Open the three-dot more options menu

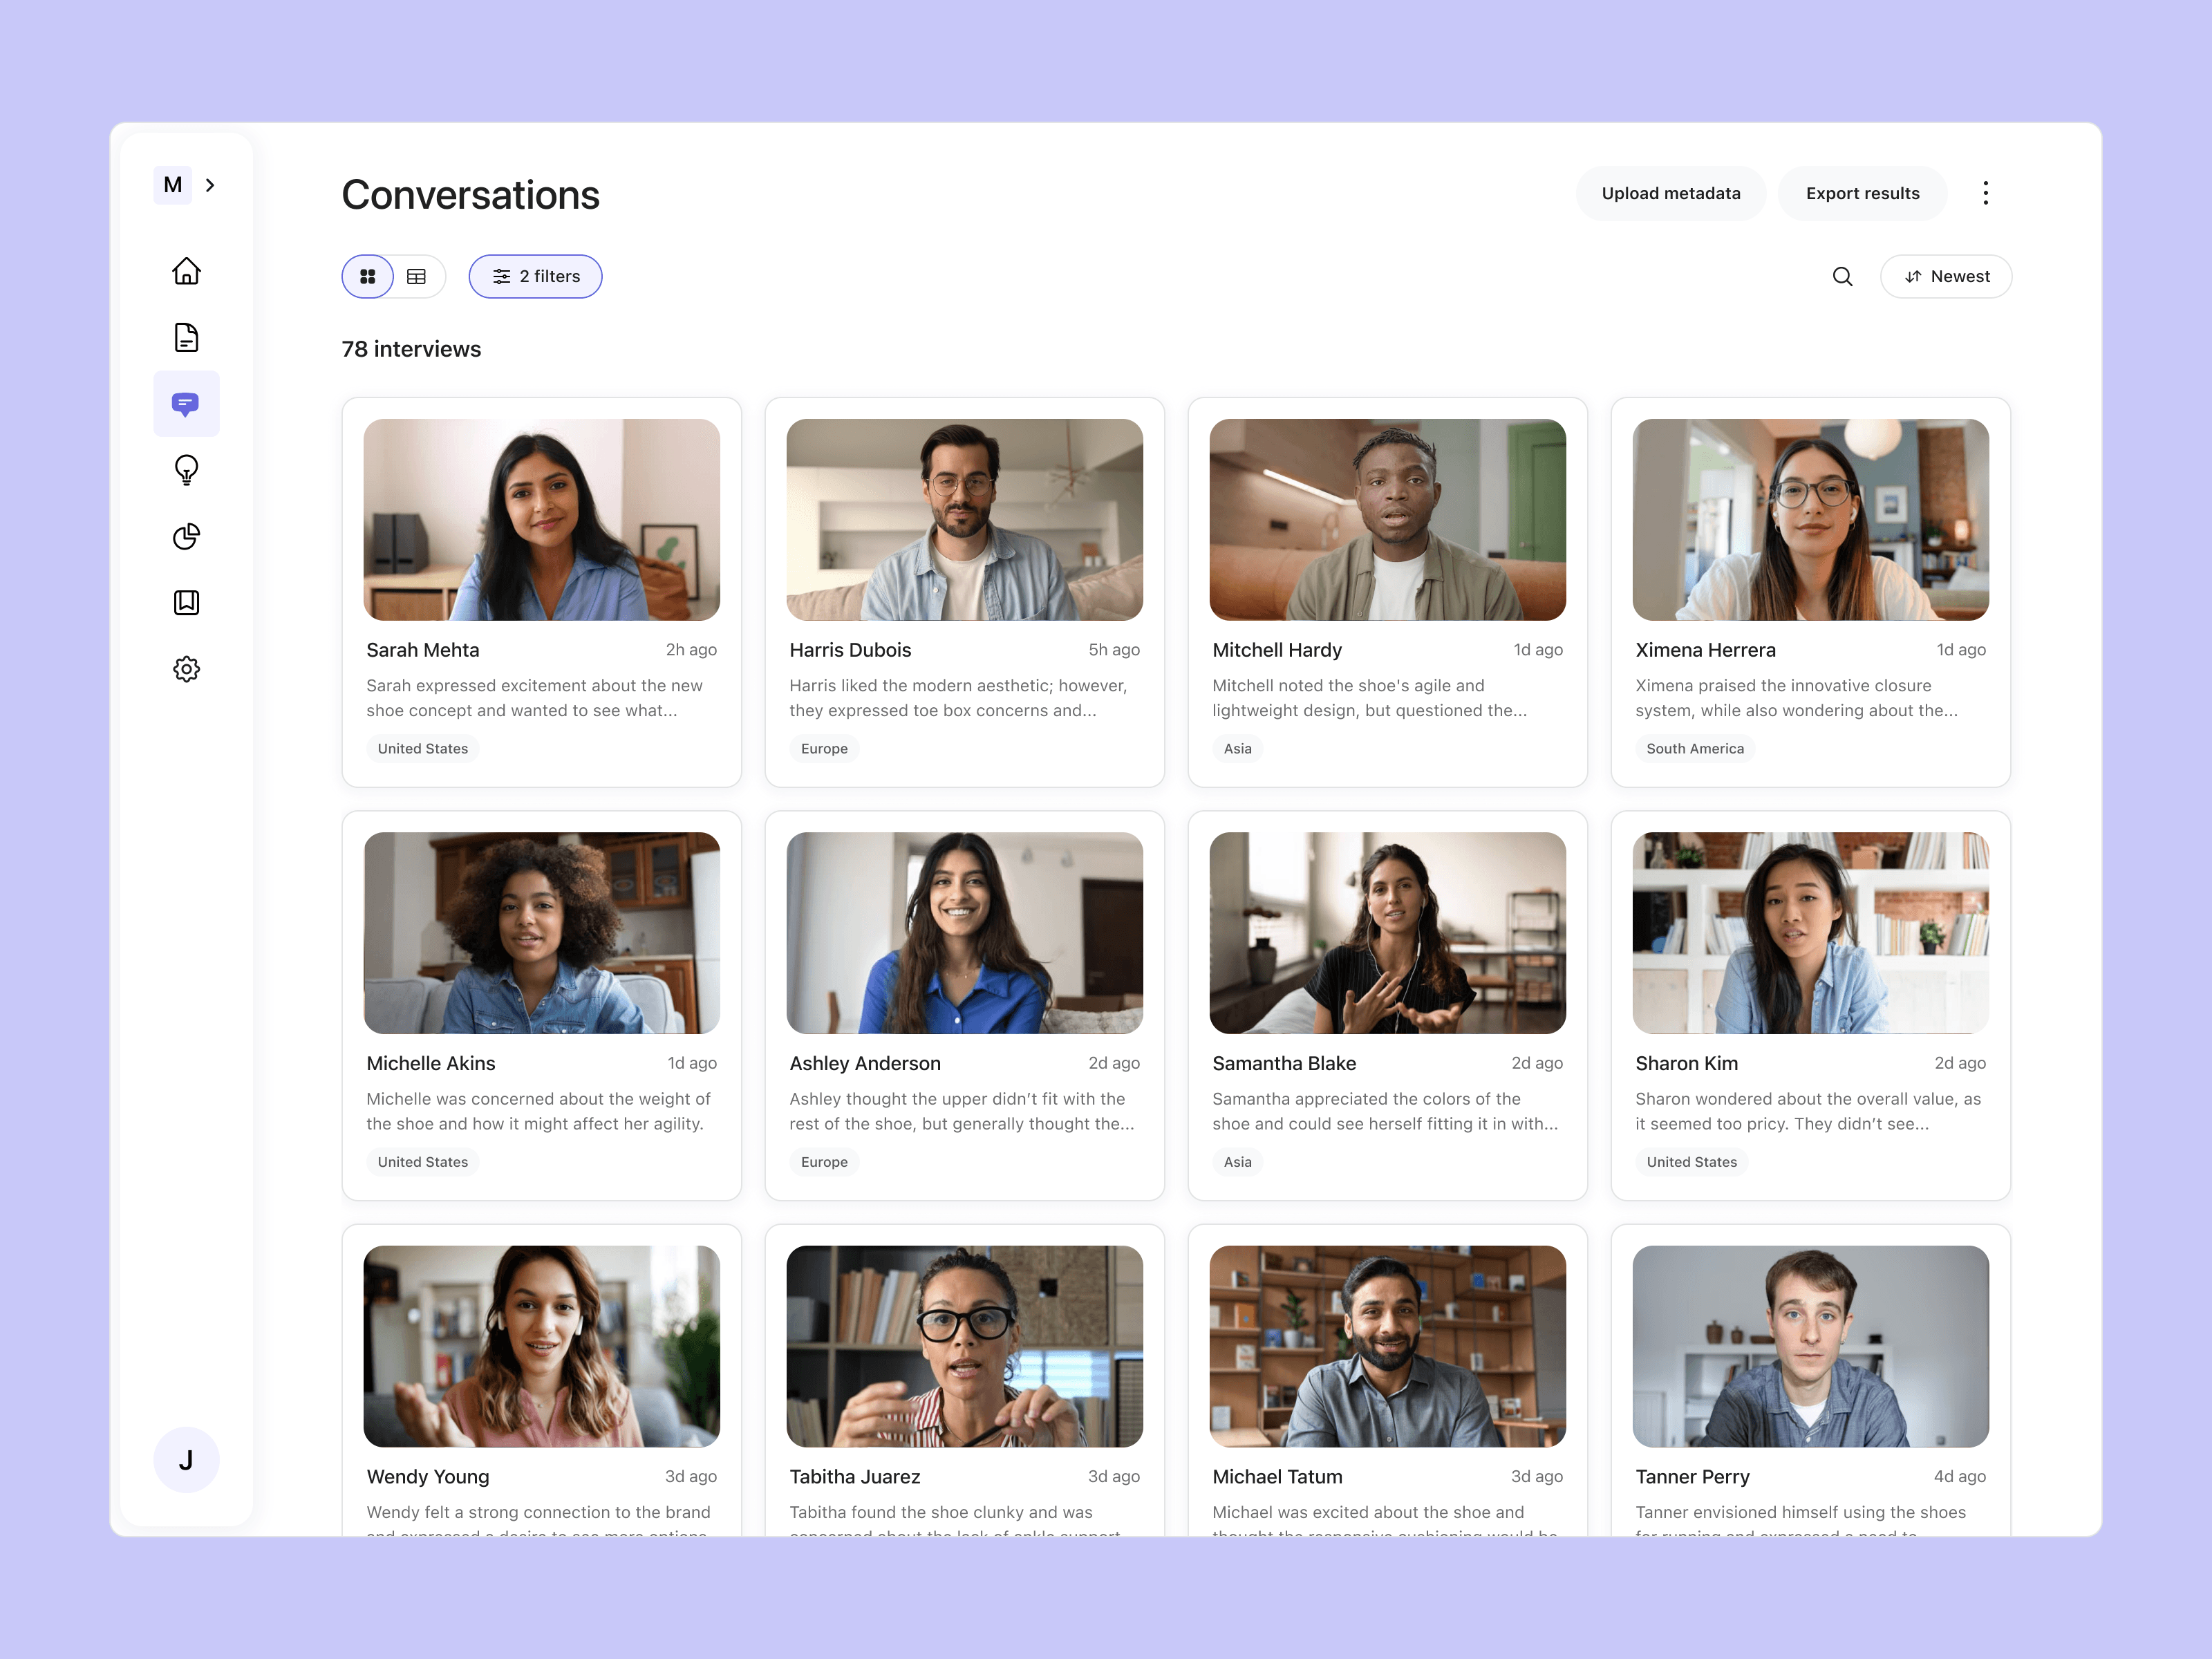tap(1985, 193)
